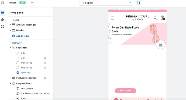Screen dimensions: 186x100
Task: Click the lash curler product image
Action: [x=154, y=33]
